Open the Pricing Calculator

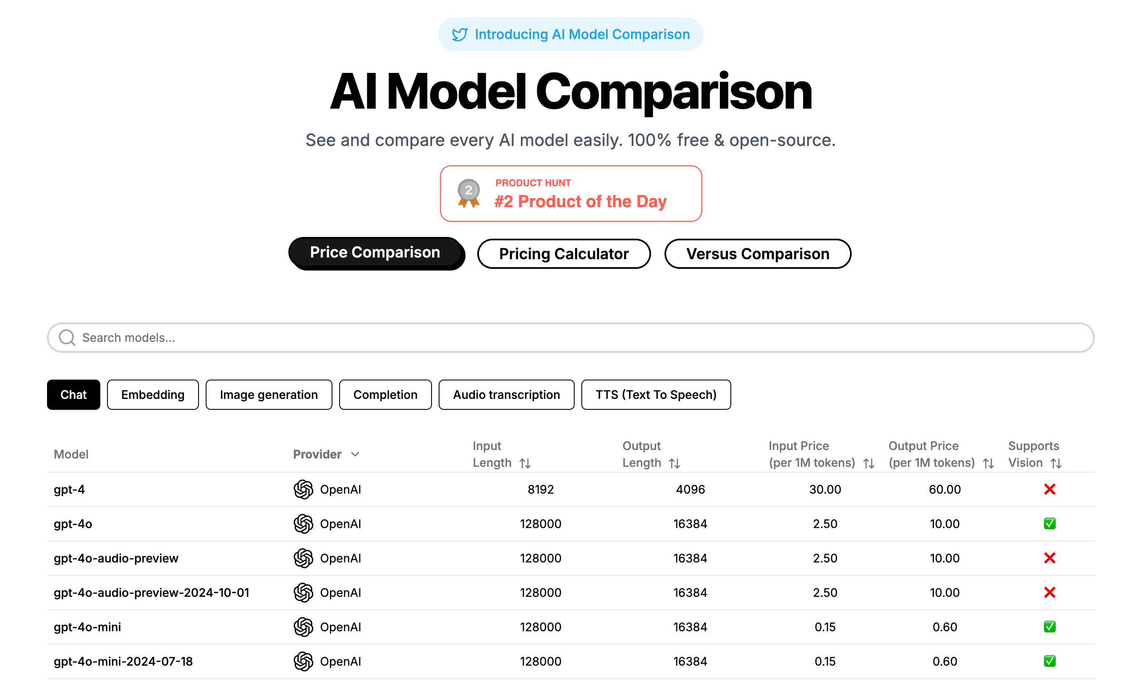[564, 254]
